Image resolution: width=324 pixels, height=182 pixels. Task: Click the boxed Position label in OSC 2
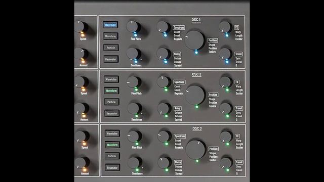tap(213, 95)
